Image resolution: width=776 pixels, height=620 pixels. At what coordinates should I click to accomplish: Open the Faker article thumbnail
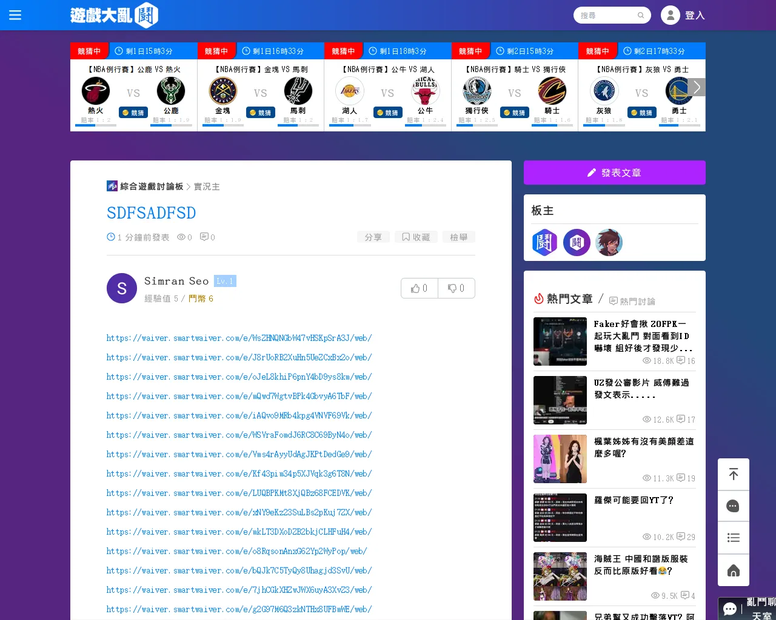[x=560, y=341]
